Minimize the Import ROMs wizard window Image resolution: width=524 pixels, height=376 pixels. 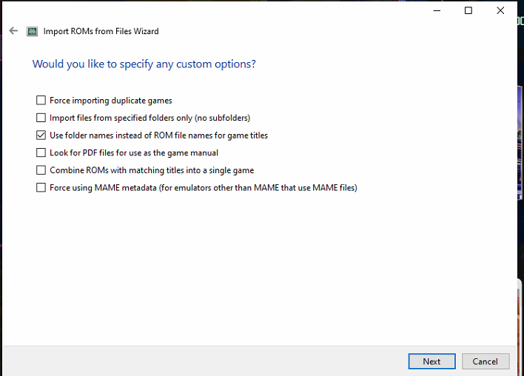click(434, 10)
